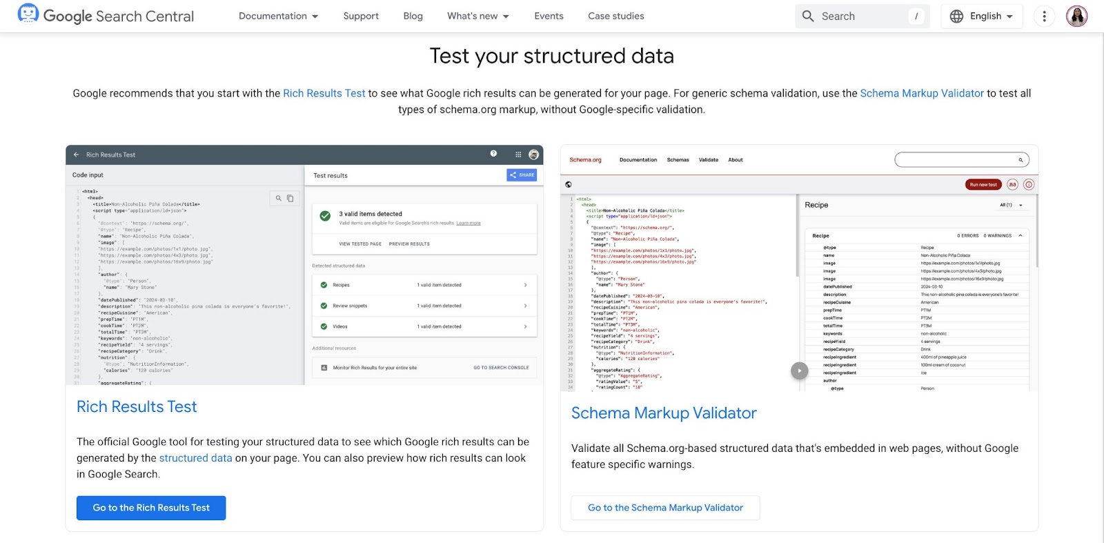Focus the header Search input field
The image size is (1104, 543).
click(x=862, y=16)
